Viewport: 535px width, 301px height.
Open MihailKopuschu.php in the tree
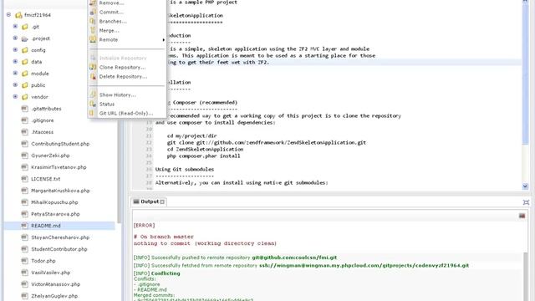[54, 202]
